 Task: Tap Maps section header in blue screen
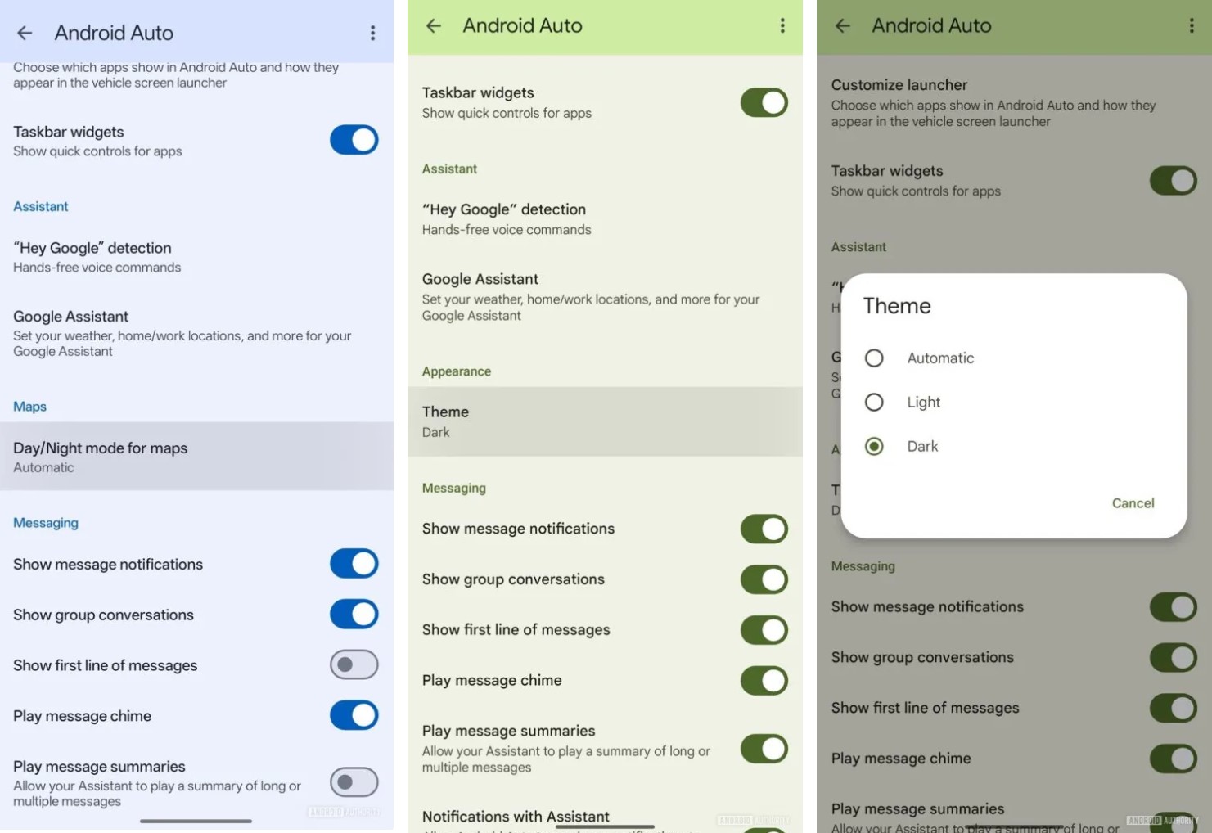tap(29, 407)
